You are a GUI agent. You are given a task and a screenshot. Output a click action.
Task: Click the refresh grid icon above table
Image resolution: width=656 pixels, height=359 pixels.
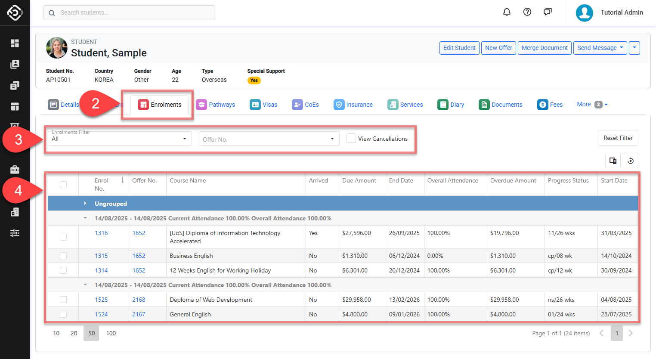coord(631,161)
